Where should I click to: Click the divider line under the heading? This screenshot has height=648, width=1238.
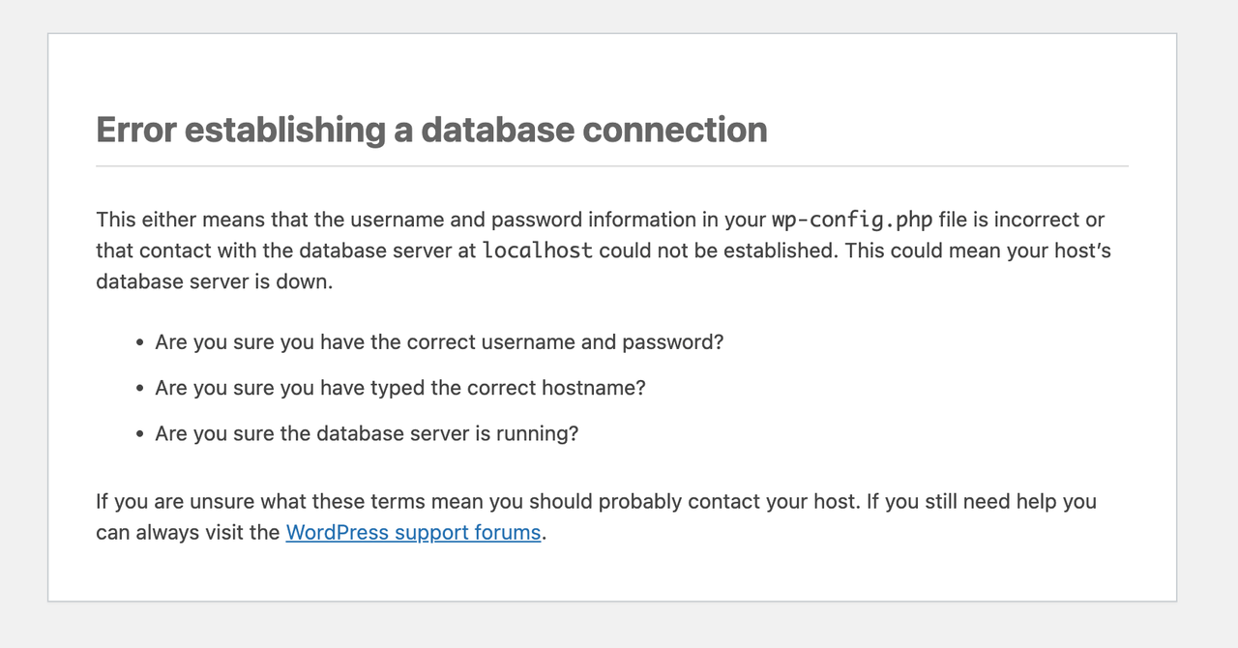[x=612, y=166]
